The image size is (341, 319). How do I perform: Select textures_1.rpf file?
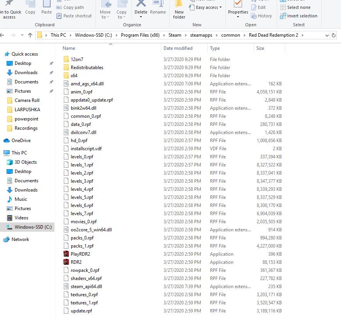pyautogui.click(x=84, y=303)
